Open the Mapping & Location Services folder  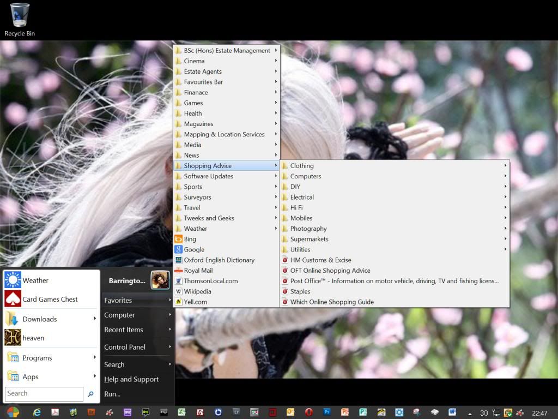coord(227,134)
